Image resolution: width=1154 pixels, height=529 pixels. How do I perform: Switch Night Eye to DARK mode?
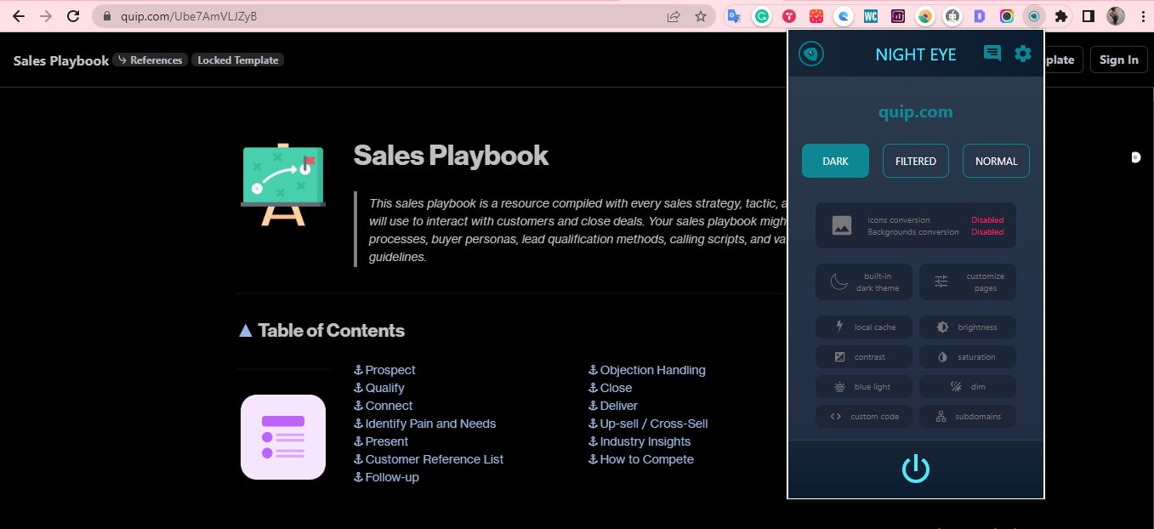pyautogui.click(x=835, y=161)
